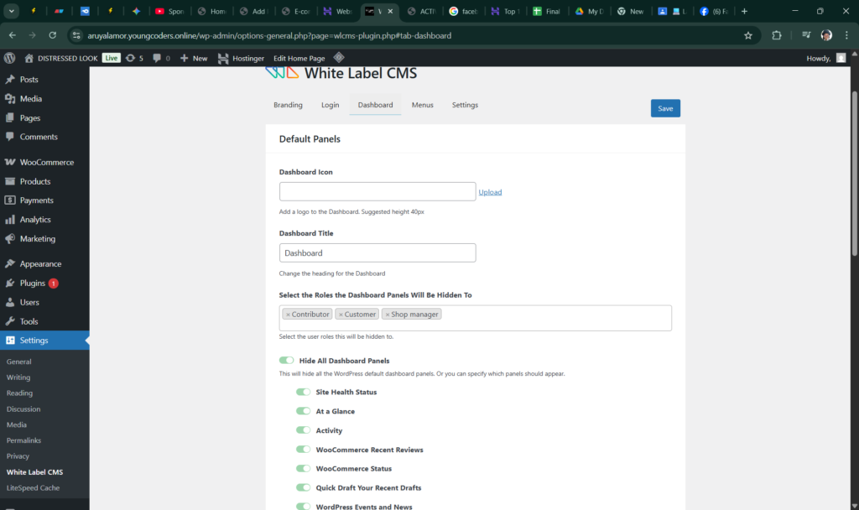Toggle the Site Health Status switch

(x=303, y=392)
